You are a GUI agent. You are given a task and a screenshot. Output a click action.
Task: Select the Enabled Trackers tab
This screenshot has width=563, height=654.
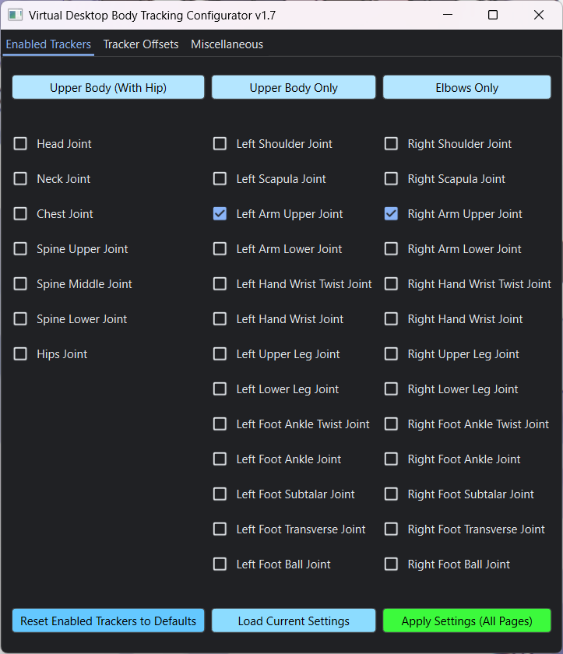(x=48, y=44)
